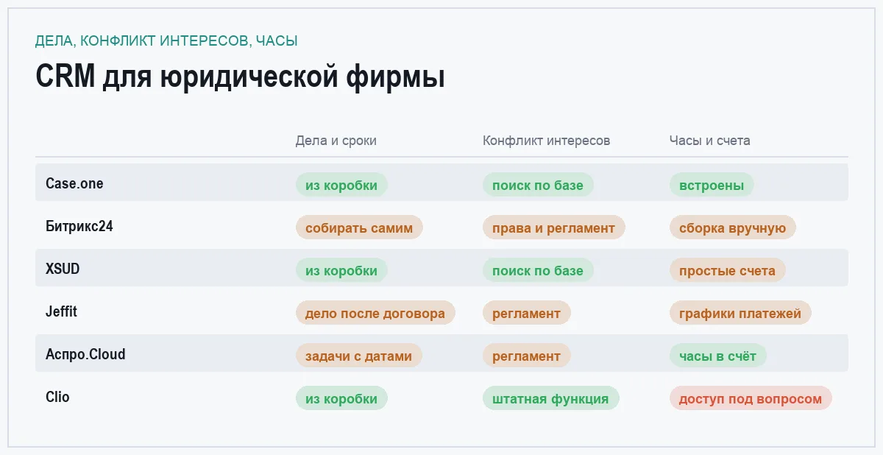Click the 'Дела и сроки' column header

pos(336,141)
